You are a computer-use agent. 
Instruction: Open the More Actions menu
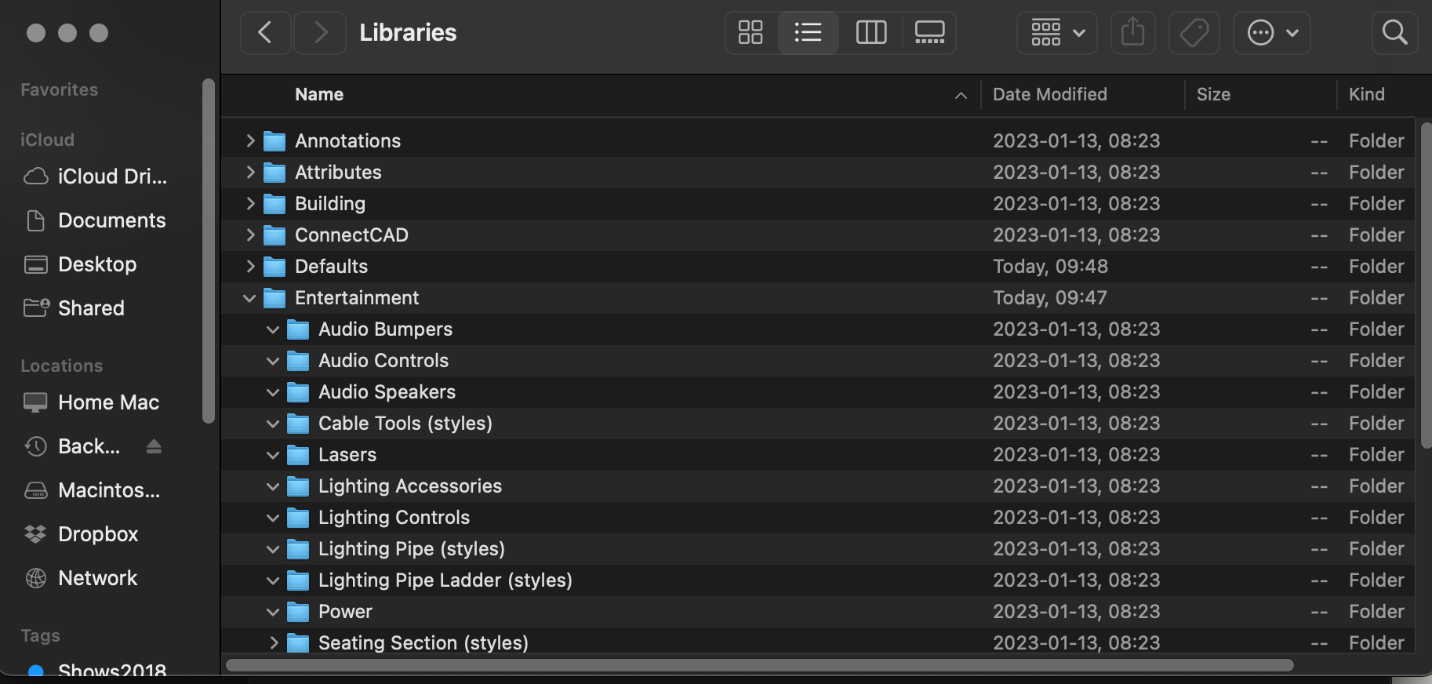click(1271, 33)
